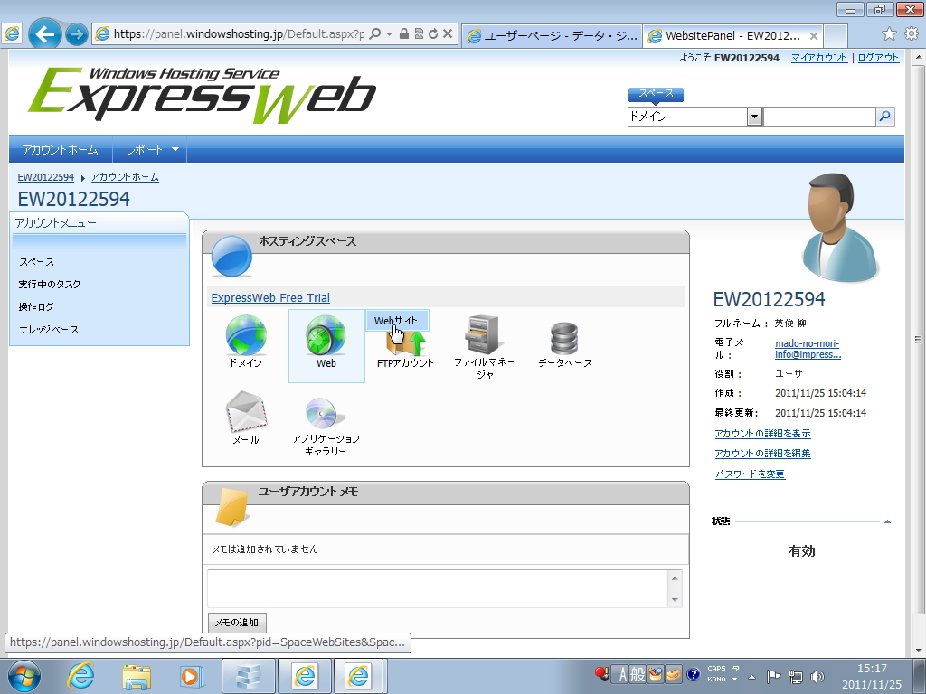926x694 pixels.
Task: Click the compatibility view icon in address bar
Action: pyautogui.click(x=419, y=33)
